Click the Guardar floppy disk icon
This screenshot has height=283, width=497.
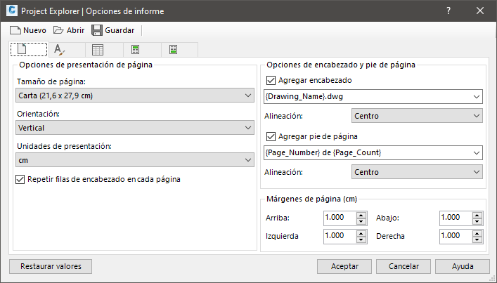point(97,30)
